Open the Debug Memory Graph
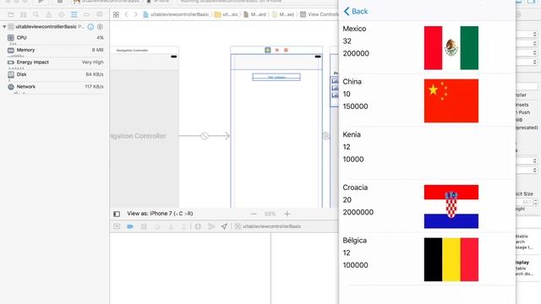The width and height of the screenshot is (541, 304). (x=211, y=226)
